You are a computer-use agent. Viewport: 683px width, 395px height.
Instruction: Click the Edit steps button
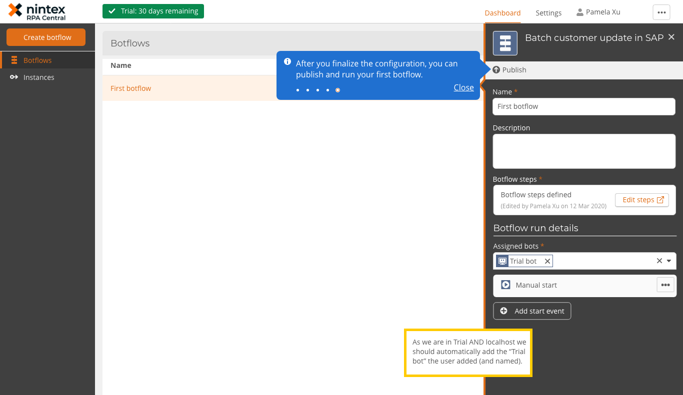coord(642,200)
